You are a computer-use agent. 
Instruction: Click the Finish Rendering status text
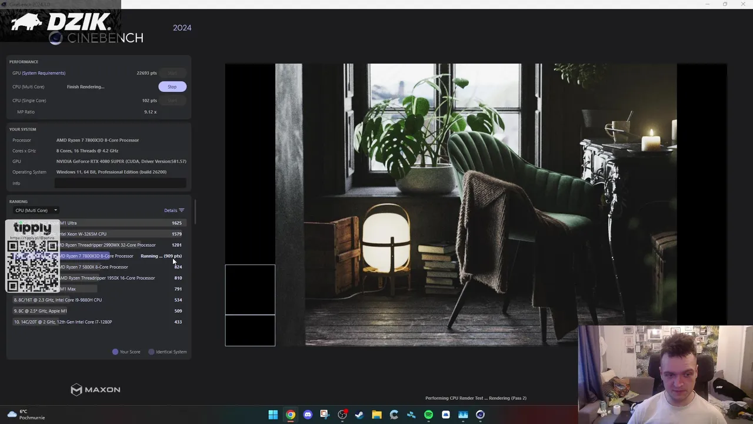pos(85,87)
